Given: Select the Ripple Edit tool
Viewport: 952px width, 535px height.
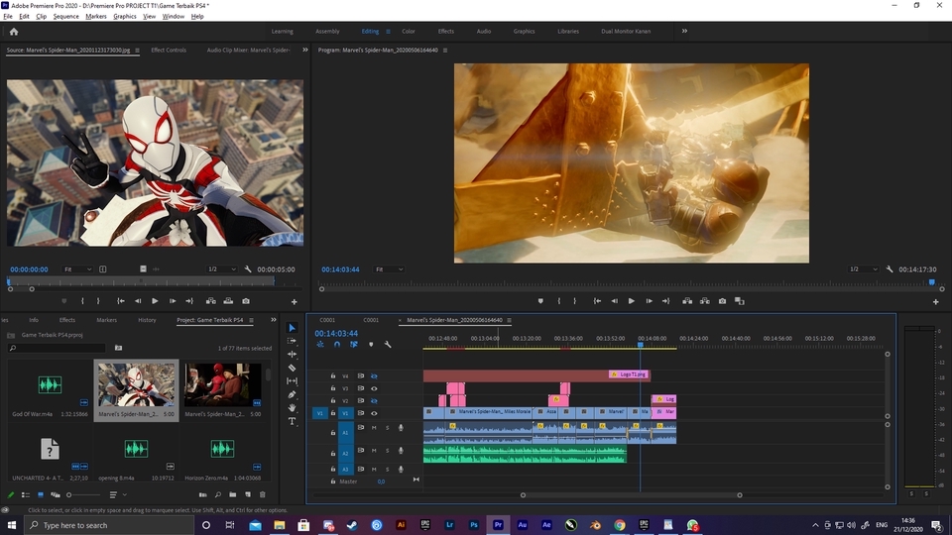Looking at the screenshot, I should 292,355.
